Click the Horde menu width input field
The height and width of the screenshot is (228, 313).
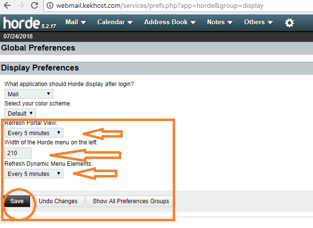18,153
